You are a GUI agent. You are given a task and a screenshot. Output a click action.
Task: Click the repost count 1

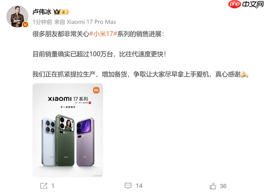click(x=53, y=186)
